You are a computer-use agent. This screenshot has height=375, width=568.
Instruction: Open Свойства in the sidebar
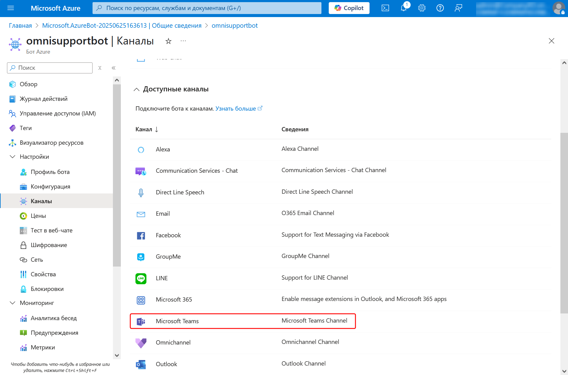click(43, 274)
